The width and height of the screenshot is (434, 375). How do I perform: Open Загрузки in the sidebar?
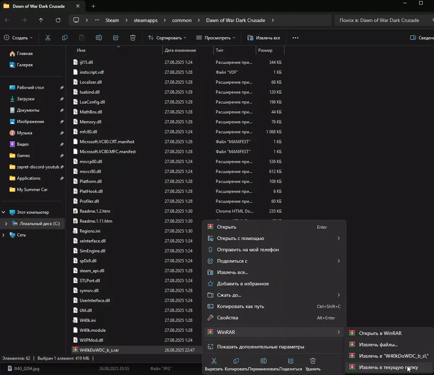coord(26,99)
